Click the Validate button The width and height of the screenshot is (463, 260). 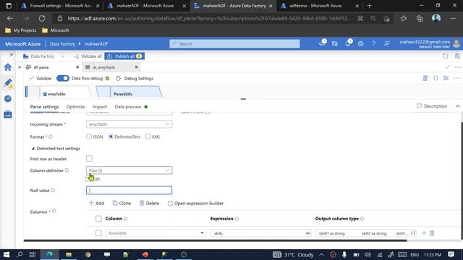point(41,79)
